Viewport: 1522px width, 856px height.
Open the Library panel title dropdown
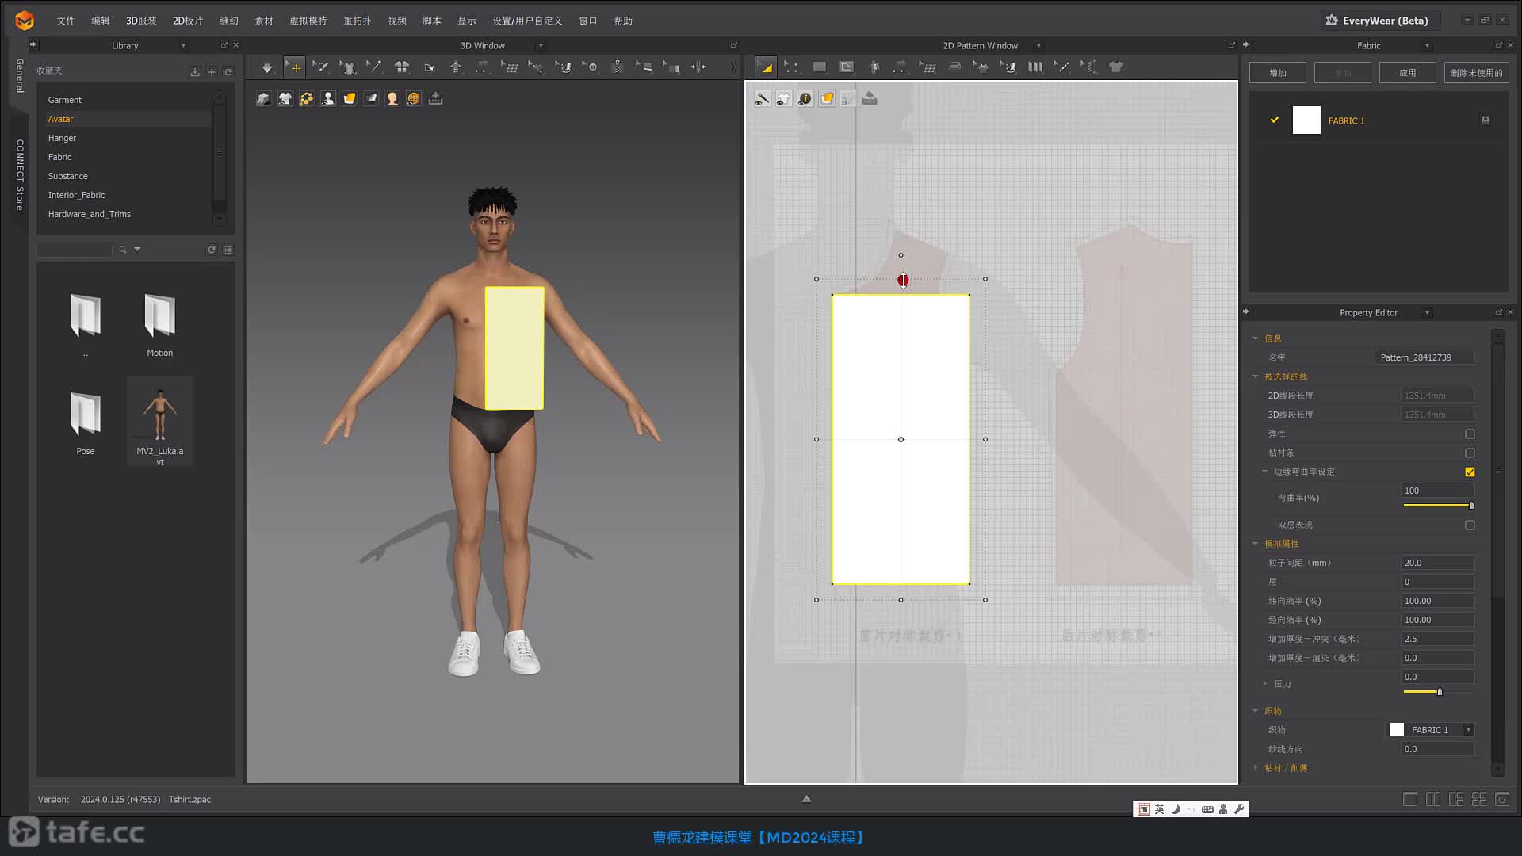183,46
